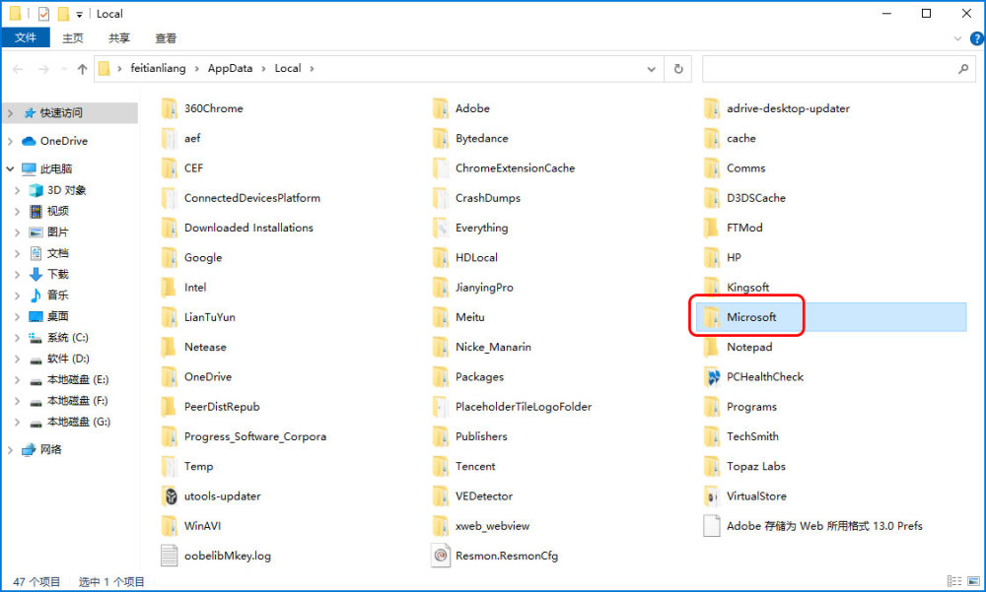Select the Temp folder

click(x=198, y=466)
